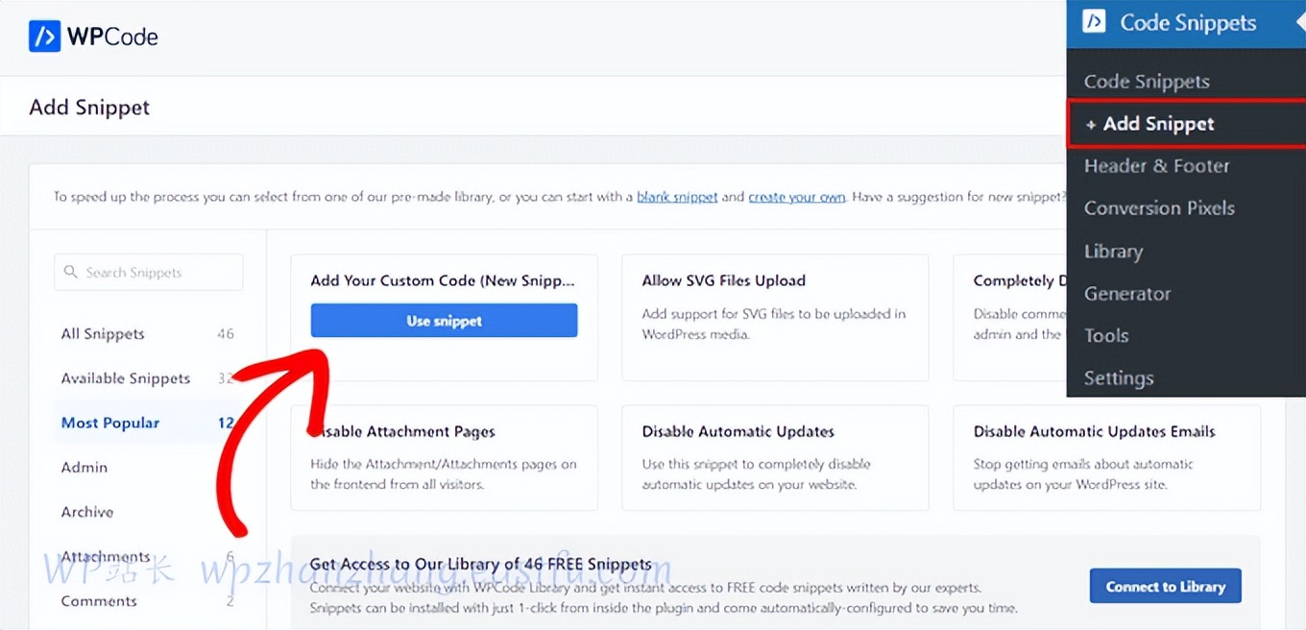Image resolution: width=1306 pixels, height=630 pixels.
Task: Click the WPCode logo icon
Action: click(45, 36)
